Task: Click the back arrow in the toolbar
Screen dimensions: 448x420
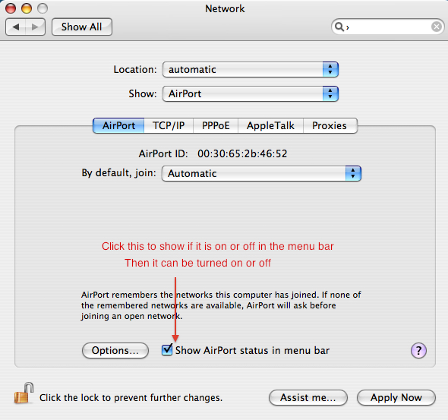Action: coord(16,27)
